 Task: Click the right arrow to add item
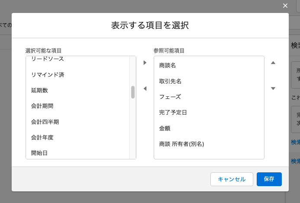(145, 63)
